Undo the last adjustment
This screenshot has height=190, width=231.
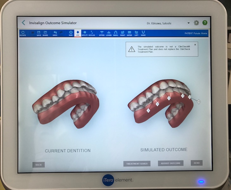[x=55, y=33]
